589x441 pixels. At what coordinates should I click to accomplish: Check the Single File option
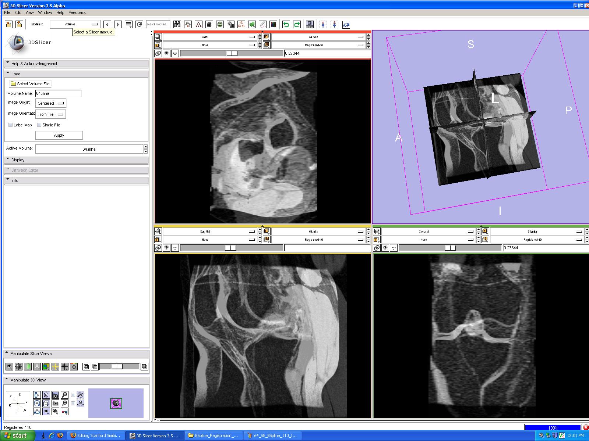coord(39,125)
